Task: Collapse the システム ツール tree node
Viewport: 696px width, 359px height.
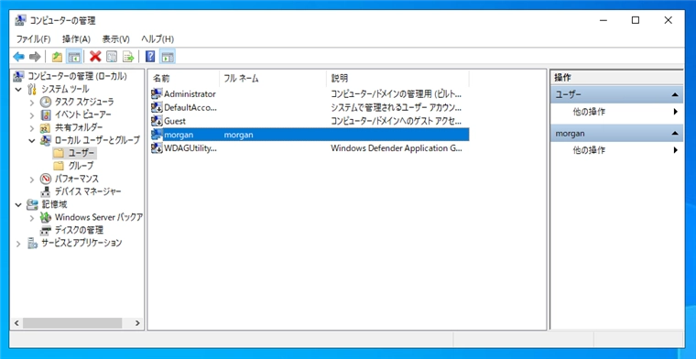Action: (18, 89)
